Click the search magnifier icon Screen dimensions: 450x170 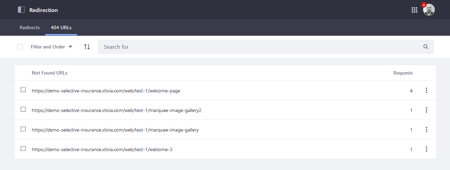[426, 47]
